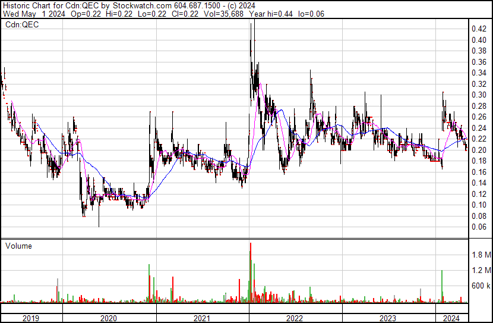Image resolution: width=493 pixels, height=323 pixels.
Task: Click the 0.42 price axis label
Action: coord(478,29)
